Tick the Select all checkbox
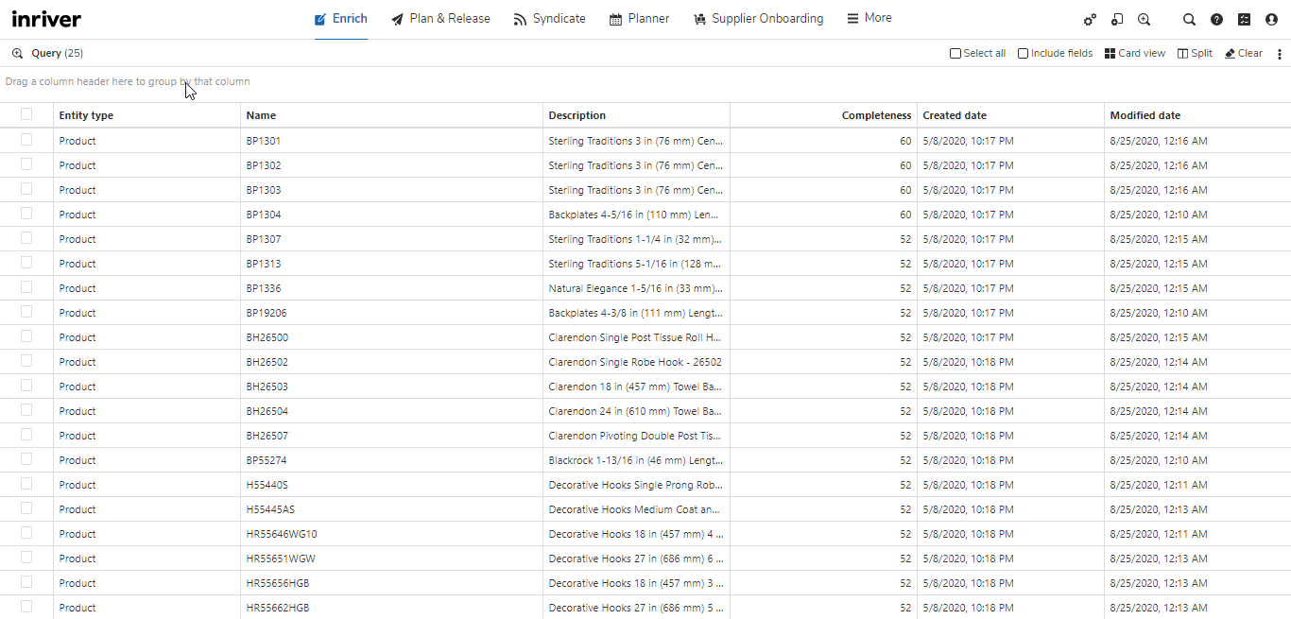 click(955, 54)
